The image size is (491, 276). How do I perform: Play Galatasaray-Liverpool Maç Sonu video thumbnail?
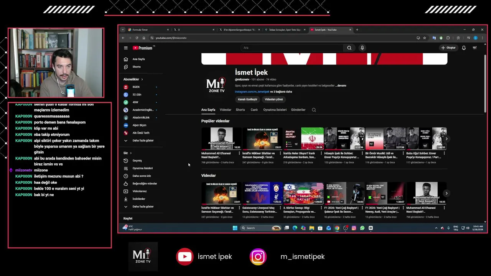[x=262, y=193]
